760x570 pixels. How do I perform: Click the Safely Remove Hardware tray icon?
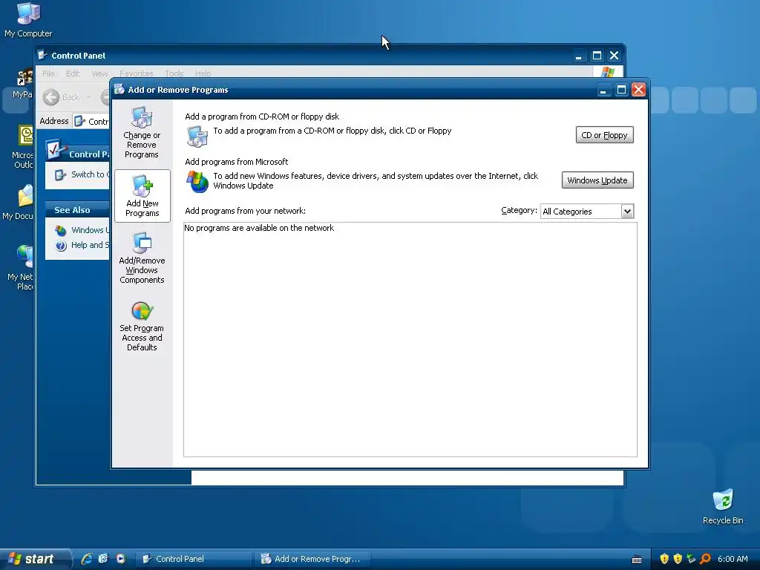(x=691, y=559)
